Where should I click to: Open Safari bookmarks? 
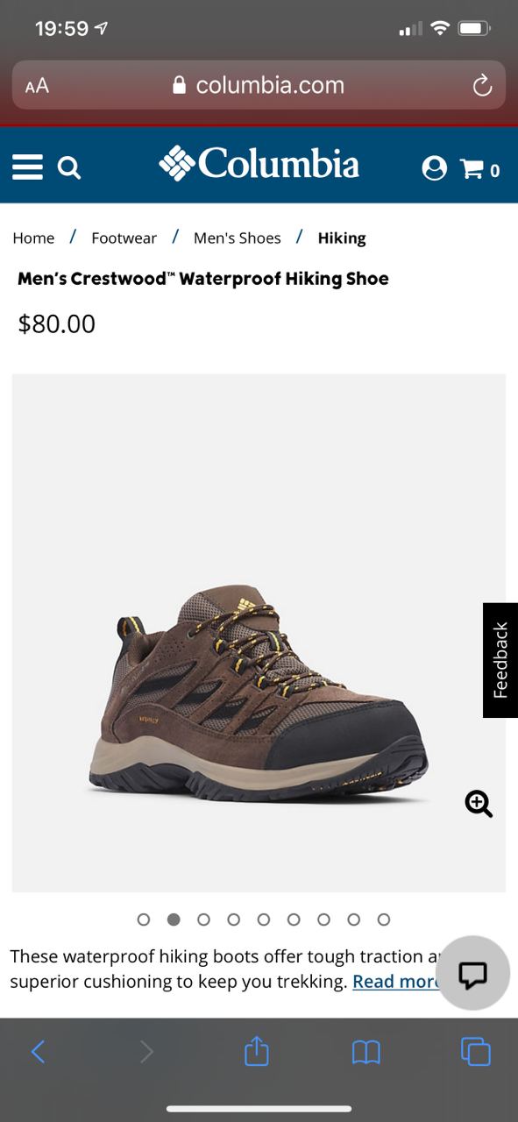click(x=365, y=1052)
